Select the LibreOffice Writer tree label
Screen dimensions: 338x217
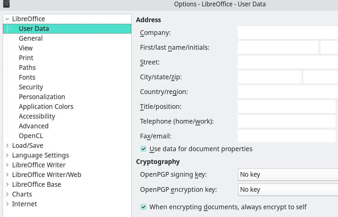(39, 165)
